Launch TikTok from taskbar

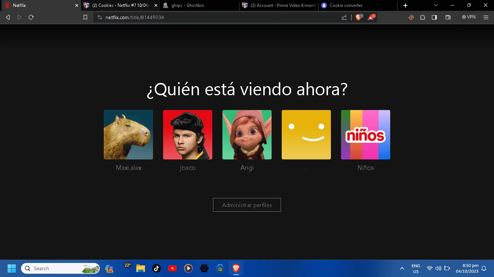point(157,268)
